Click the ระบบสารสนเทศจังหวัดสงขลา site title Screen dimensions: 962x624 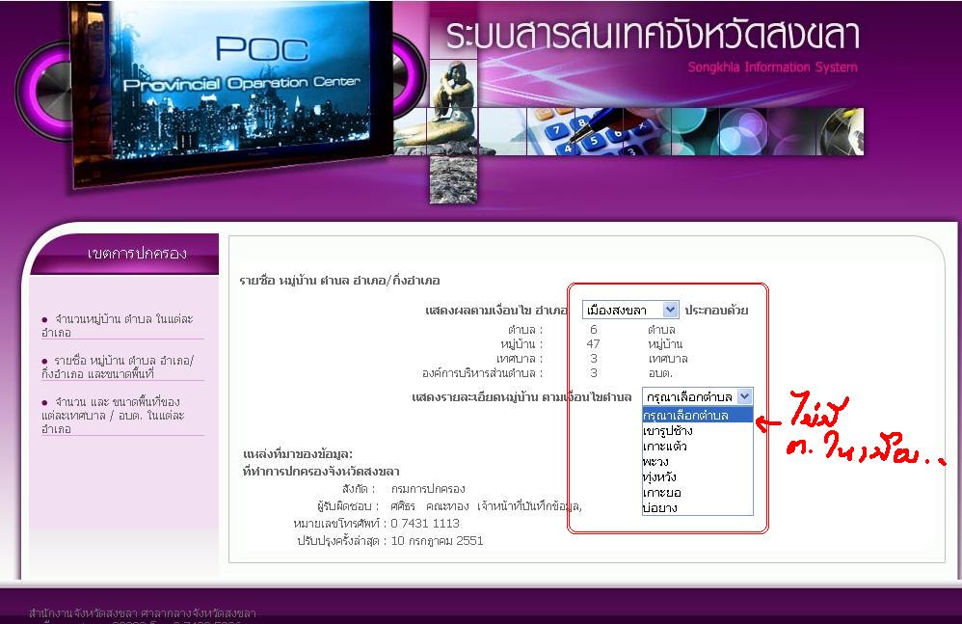point(652,35)
